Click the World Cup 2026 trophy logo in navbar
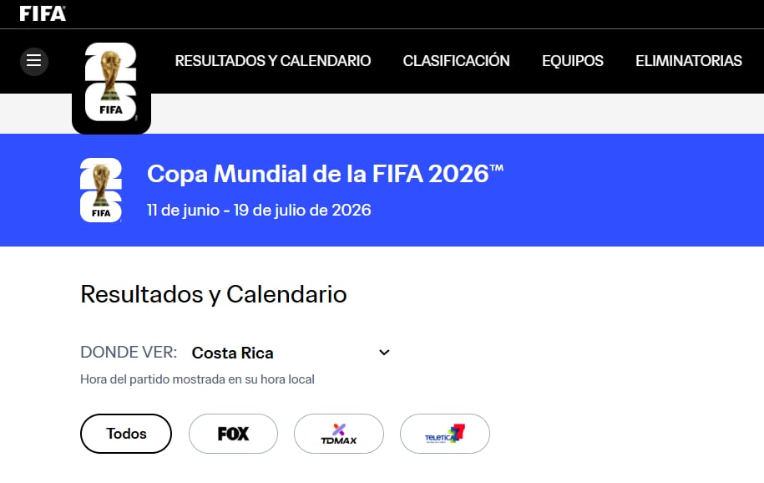 coord(111,79)
